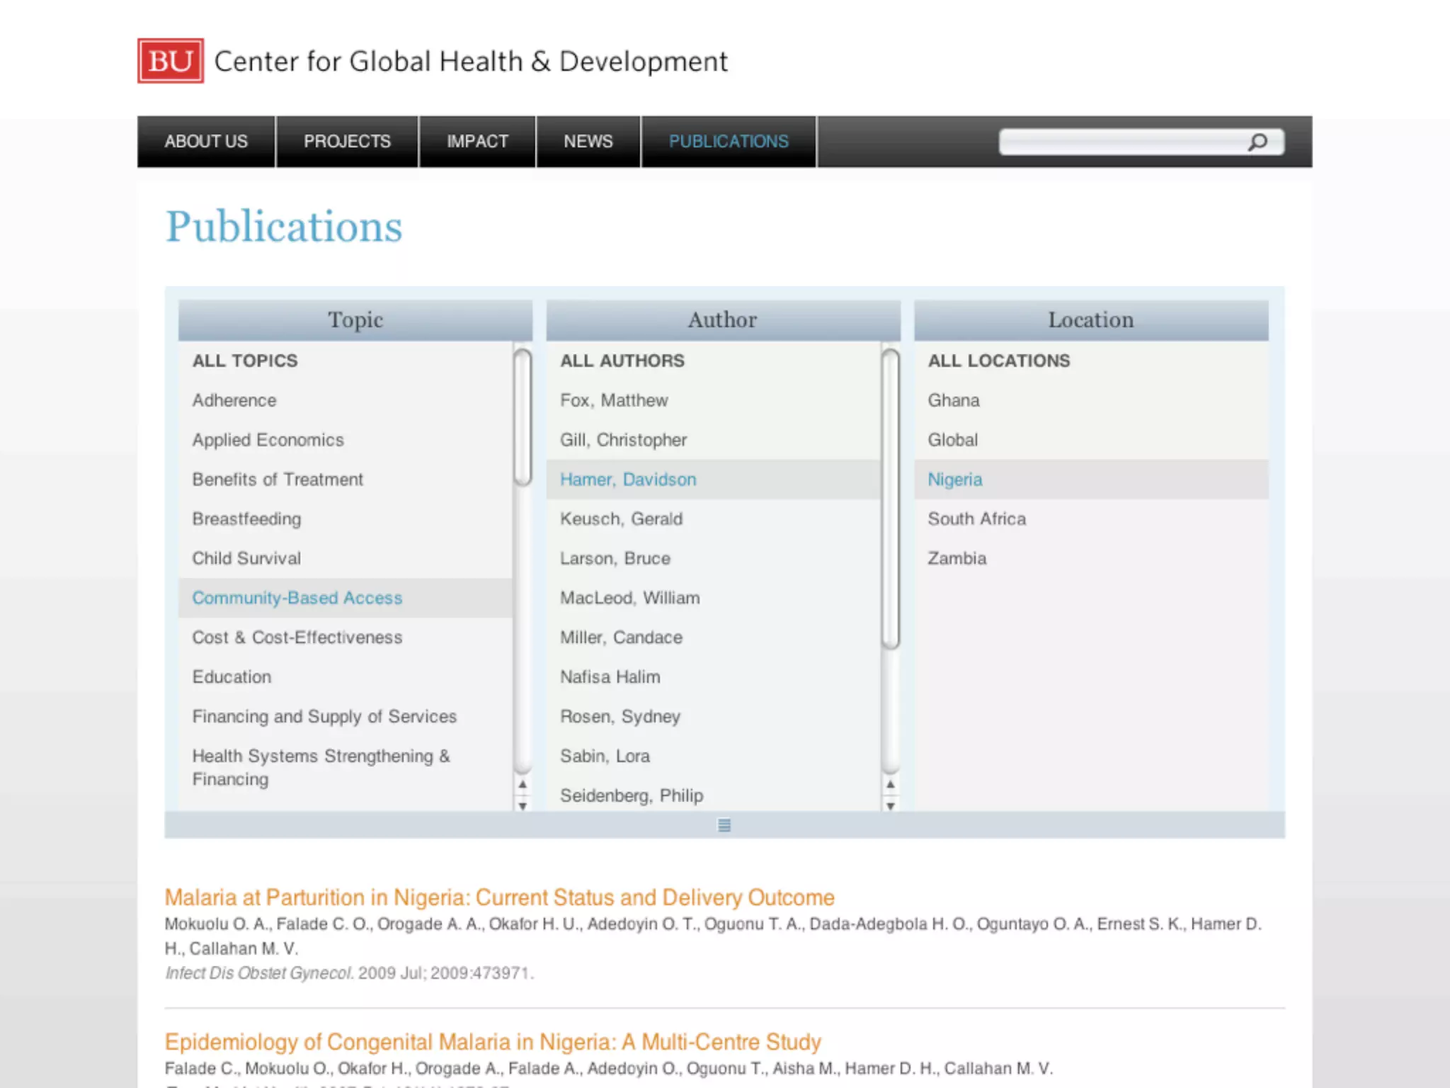Click the magnifying glass search icon
This screenshot has width=1450, height=1088.
click(x=1257, y=142)
